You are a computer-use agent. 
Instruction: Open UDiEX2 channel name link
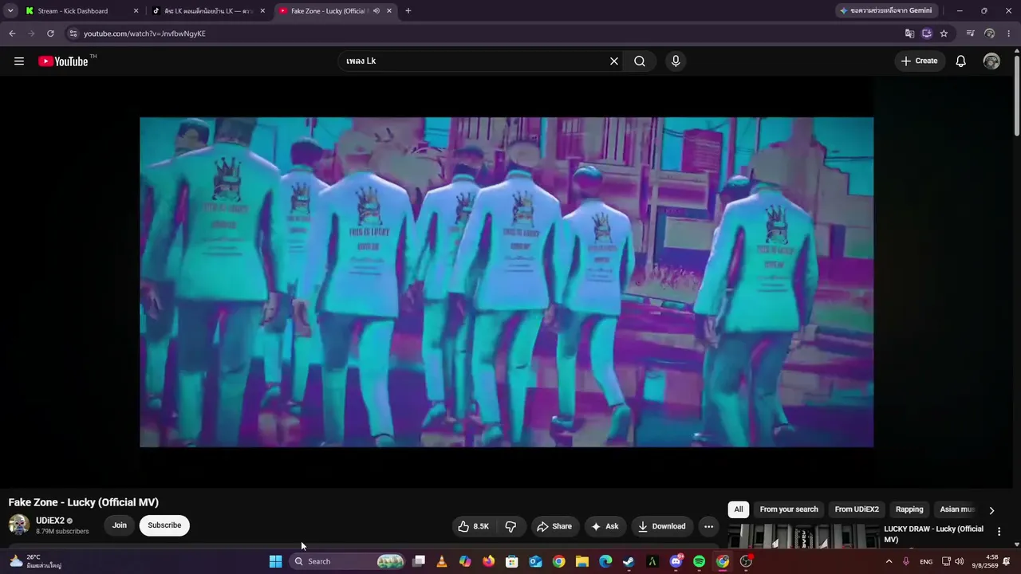click(x=50, y=521)
